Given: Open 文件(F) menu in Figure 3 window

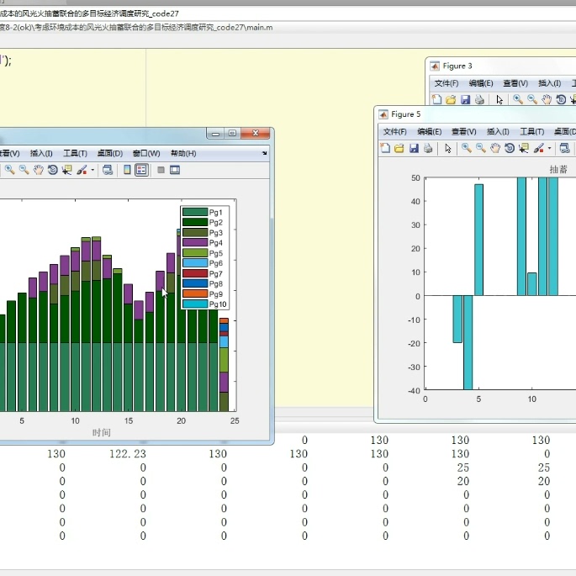Looking at the screenshot, I should [447, 83].
